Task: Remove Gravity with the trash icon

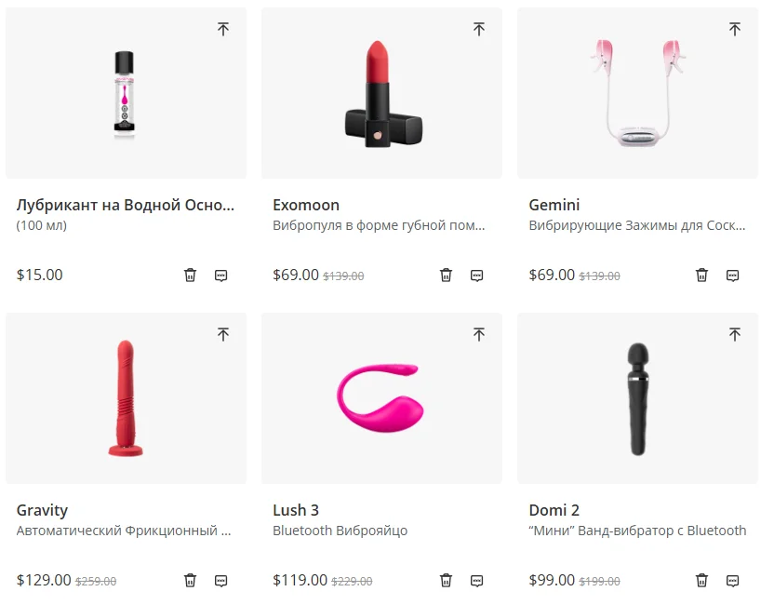Action: (x=190, y=580)
